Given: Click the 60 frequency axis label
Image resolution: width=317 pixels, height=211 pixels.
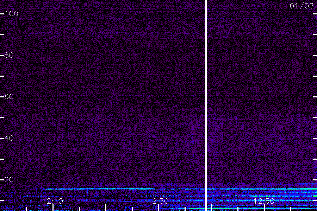Looking at the screenshot, I should point(9,97).
